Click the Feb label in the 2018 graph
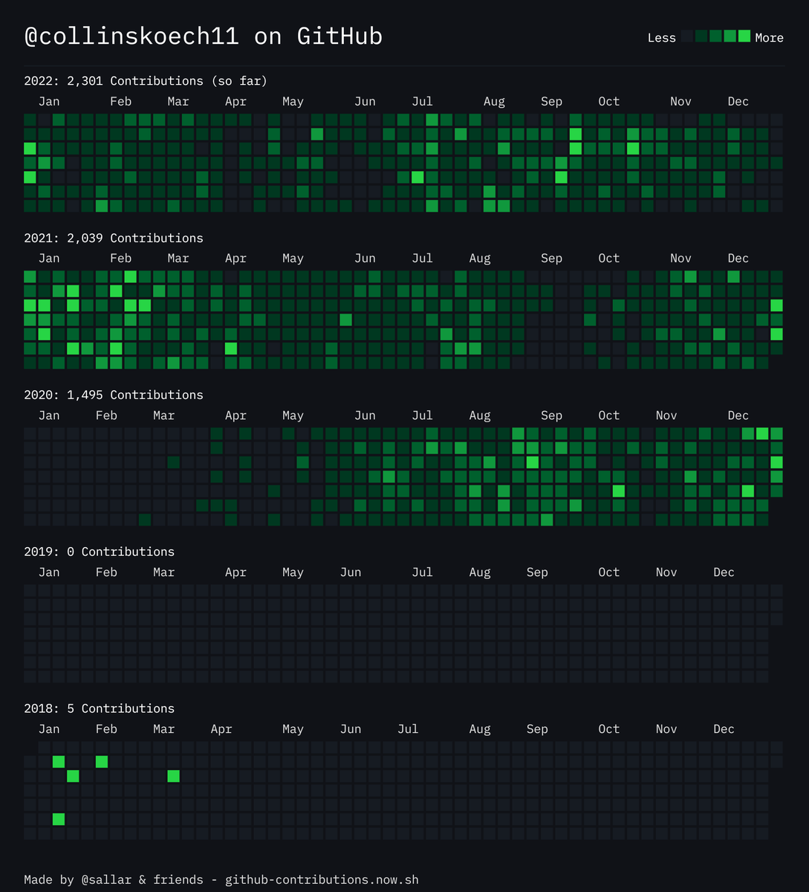The image size is (809, 892). [106, 729]
